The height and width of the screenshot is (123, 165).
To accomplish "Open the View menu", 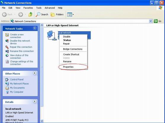I will (18, 8).
